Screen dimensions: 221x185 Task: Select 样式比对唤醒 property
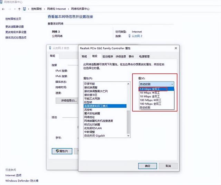(105, 124)
